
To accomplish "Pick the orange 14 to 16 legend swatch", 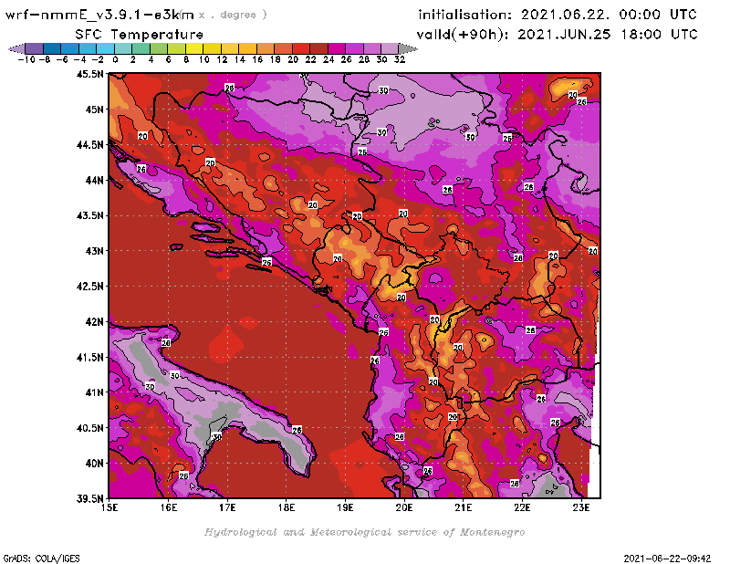I will click(x=247, y=48).
